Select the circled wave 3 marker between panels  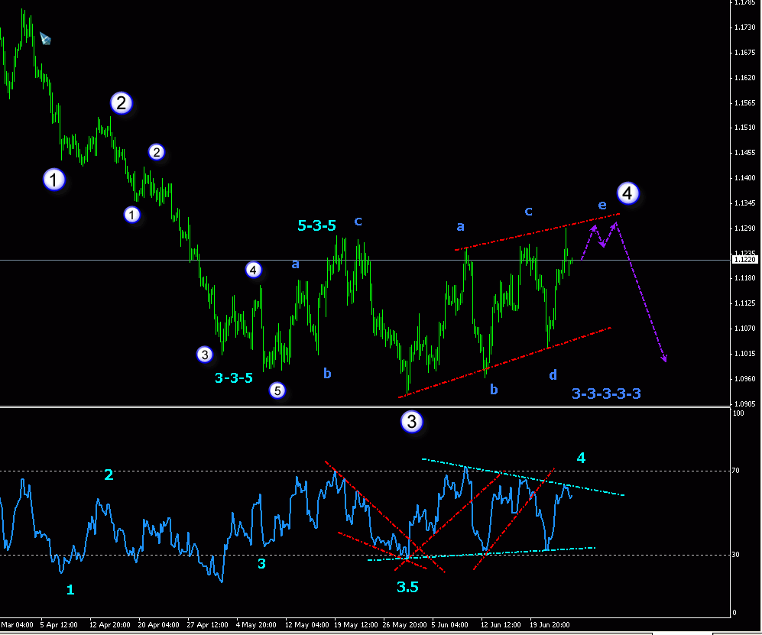point(411,423)
